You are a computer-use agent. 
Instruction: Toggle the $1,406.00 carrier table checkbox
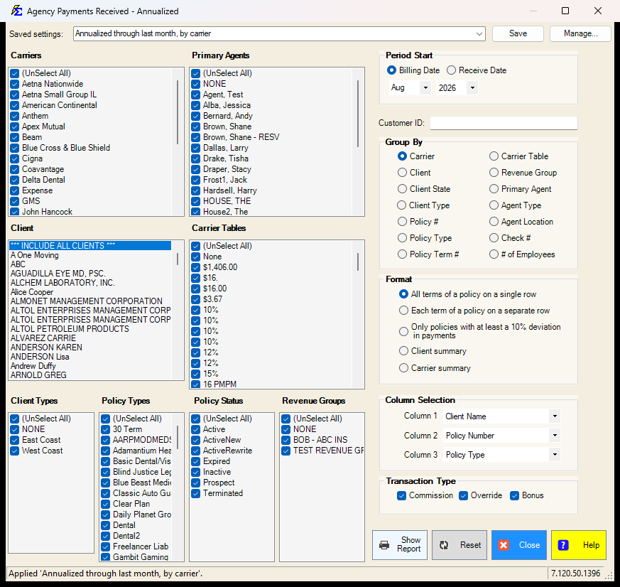coord(196,267)
